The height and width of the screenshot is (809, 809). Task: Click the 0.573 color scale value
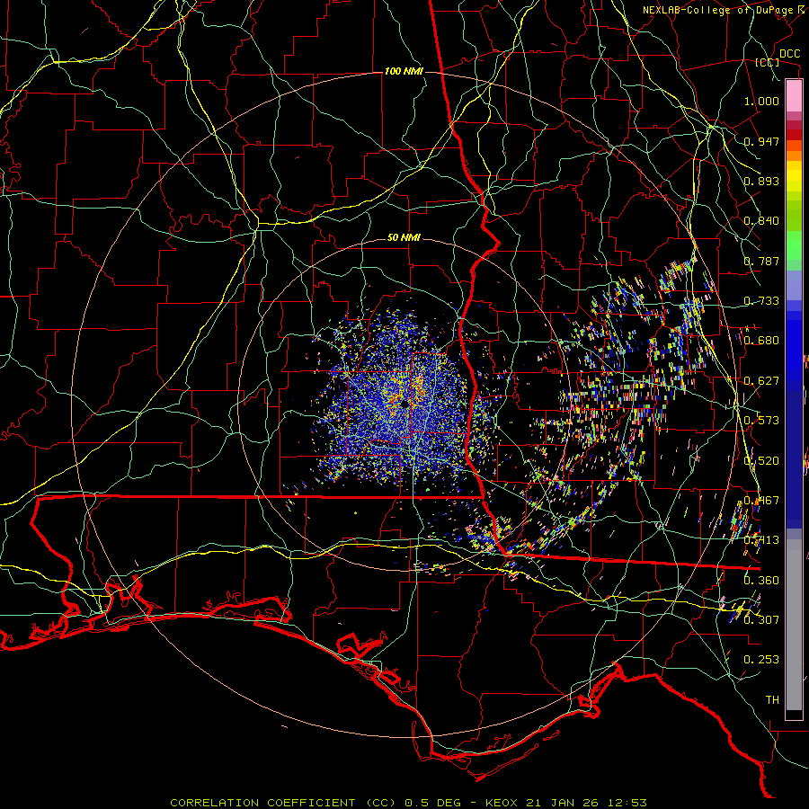[x=761, y=421]
